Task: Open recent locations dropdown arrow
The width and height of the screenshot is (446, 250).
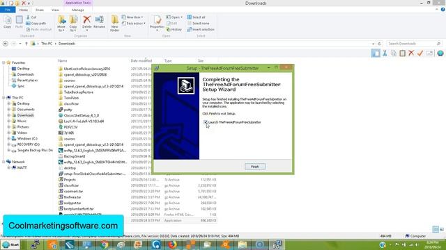Action: (x=20, y=44)
